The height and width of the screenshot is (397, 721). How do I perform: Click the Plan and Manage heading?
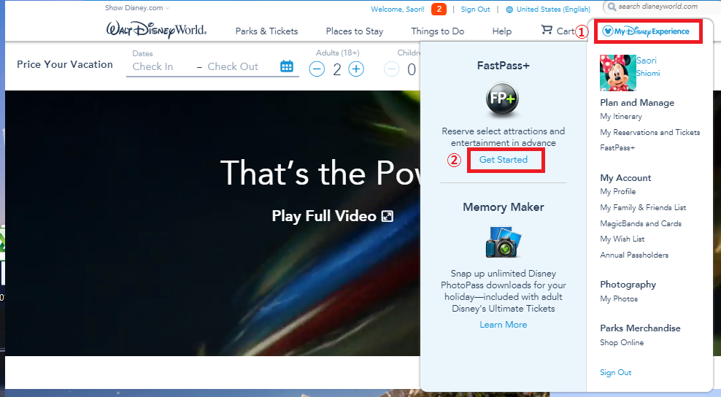pos(637,103)
